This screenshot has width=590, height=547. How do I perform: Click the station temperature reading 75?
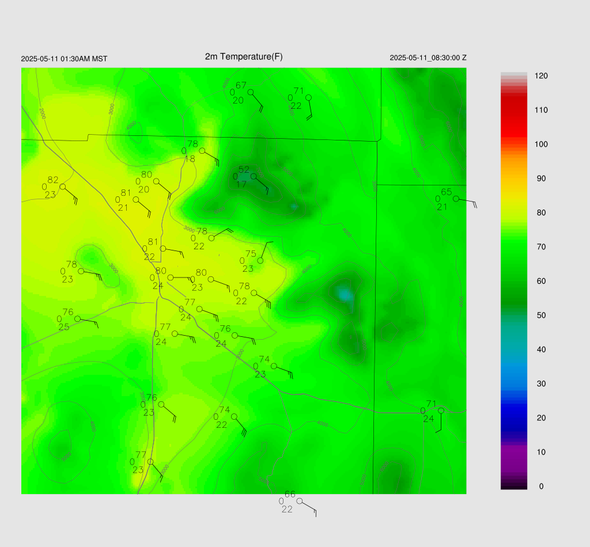(x=251, y=254)
